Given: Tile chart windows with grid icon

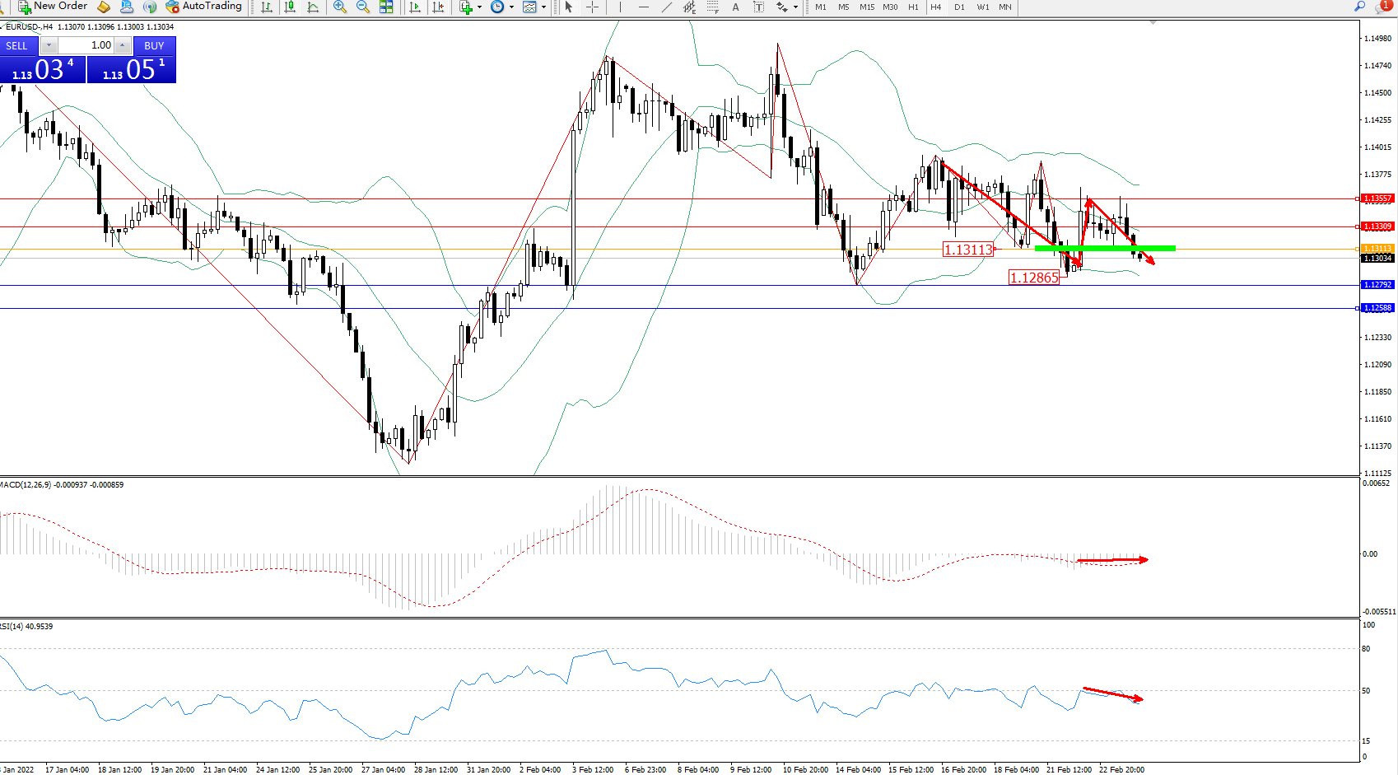Looking at the screenshot, I should [x=386, y=7].
